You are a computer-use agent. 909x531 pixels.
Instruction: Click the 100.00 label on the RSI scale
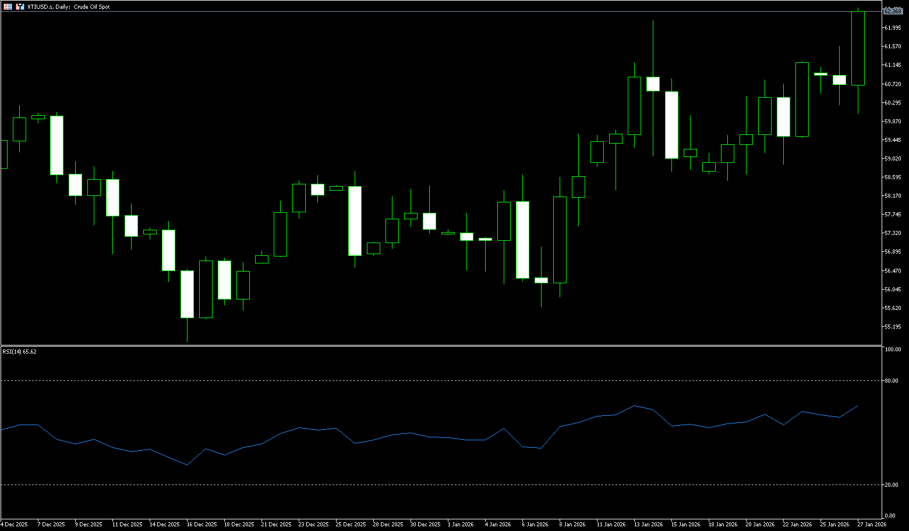(892, 350)
